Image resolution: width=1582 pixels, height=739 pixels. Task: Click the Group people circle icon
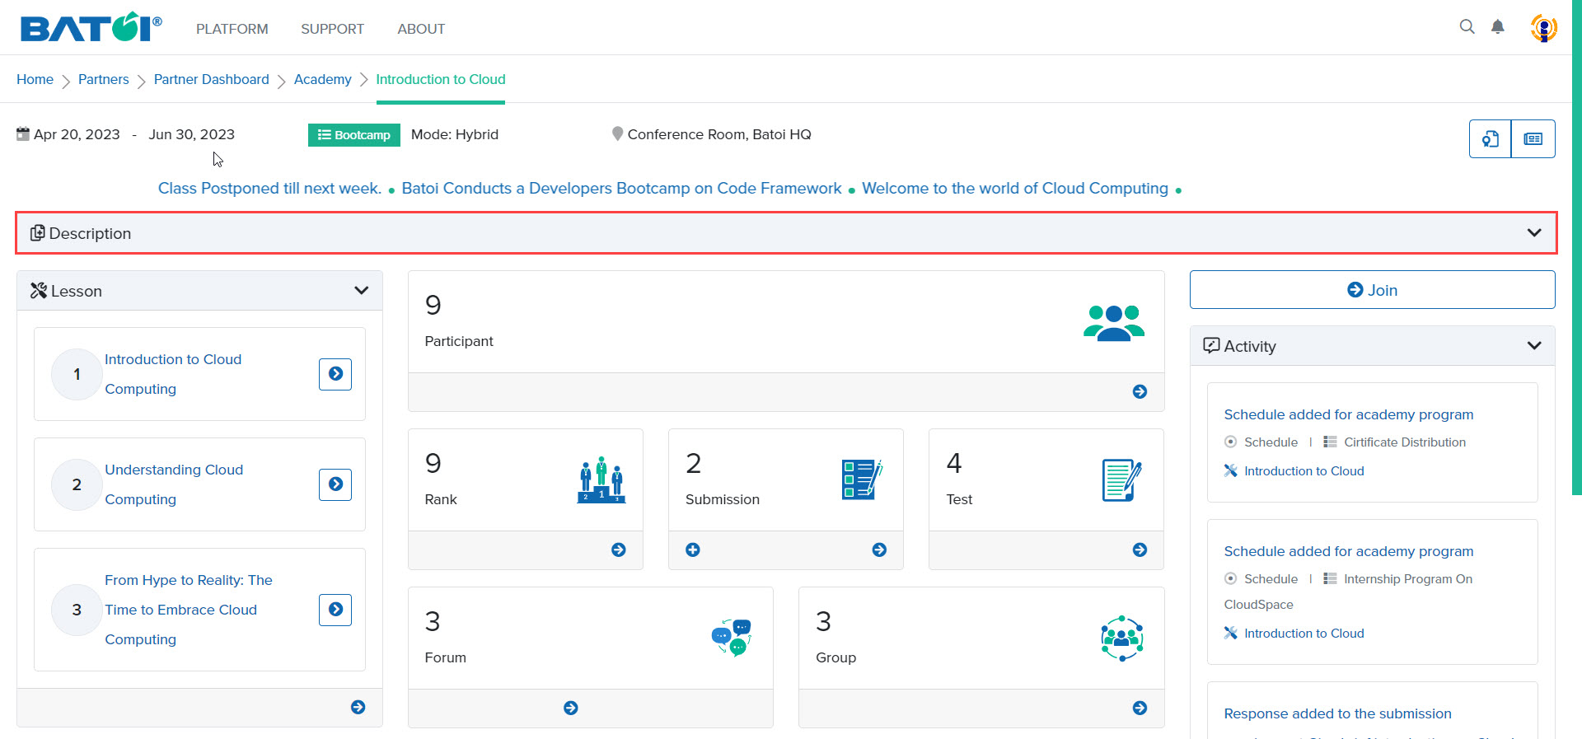1122,638
